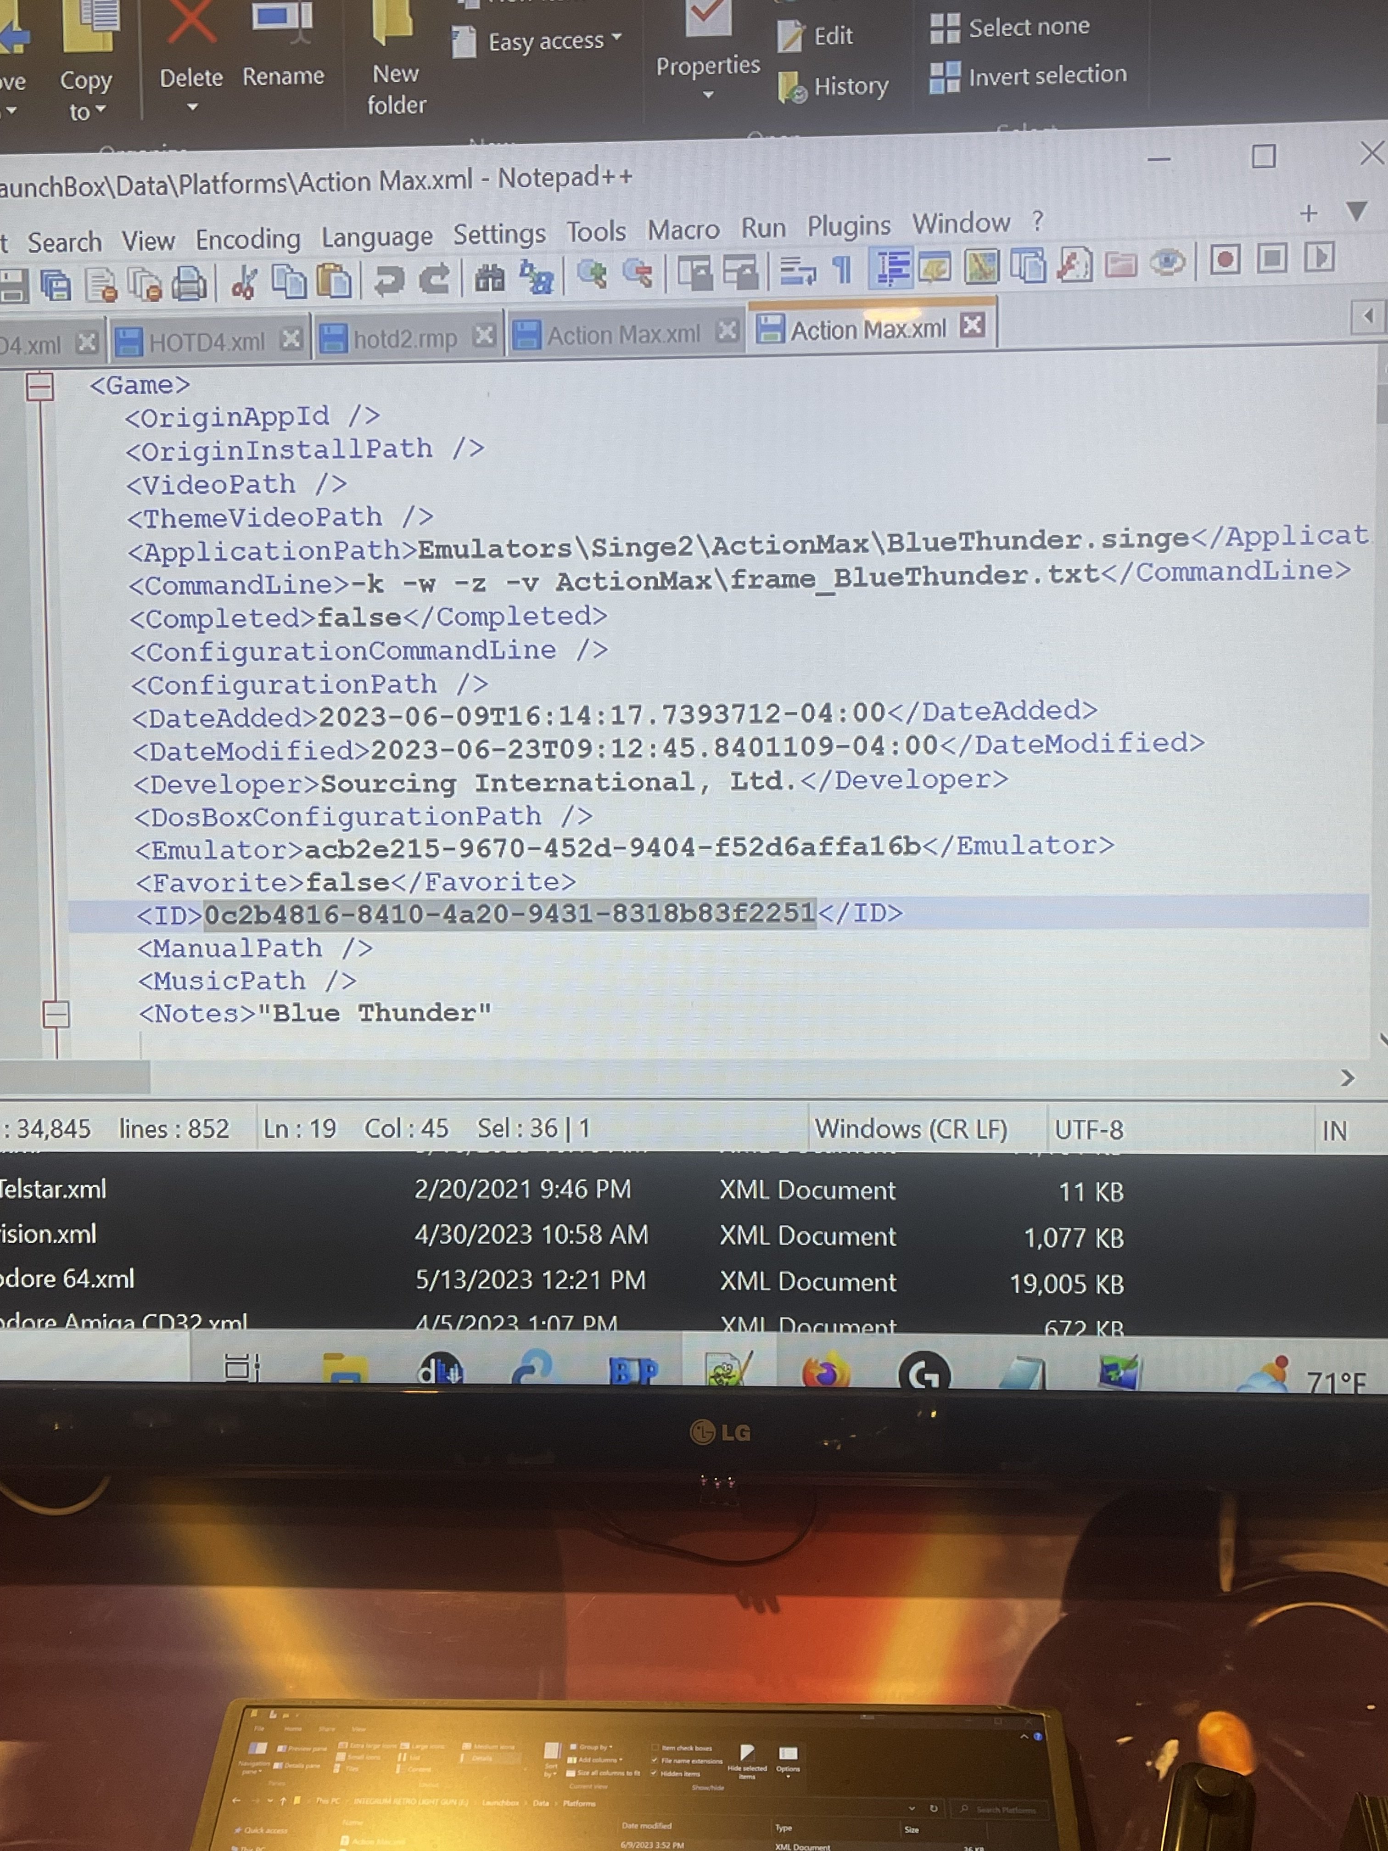
Task: Open the Plugins menu
Action: tap(848, 226)
